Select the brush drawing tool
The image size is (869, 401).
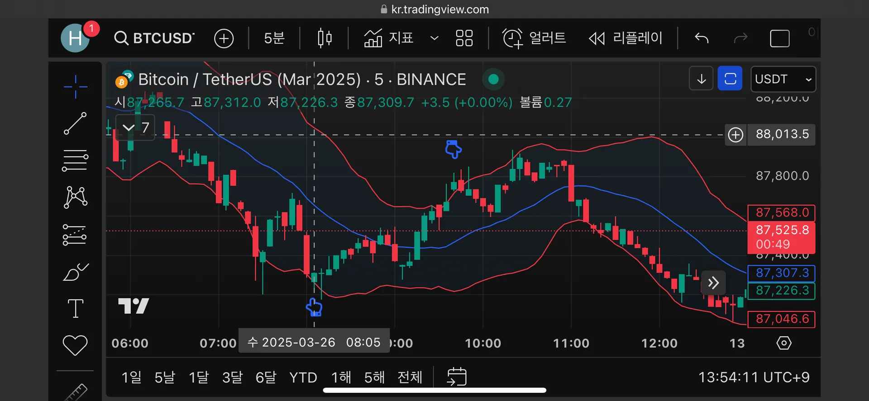pos(75,272)
